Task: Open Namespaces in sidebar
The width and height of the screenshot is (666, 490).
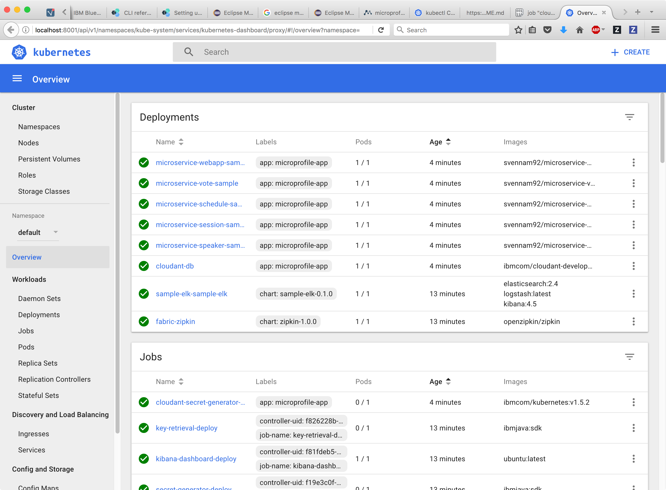Action: [x=39, y=127]
